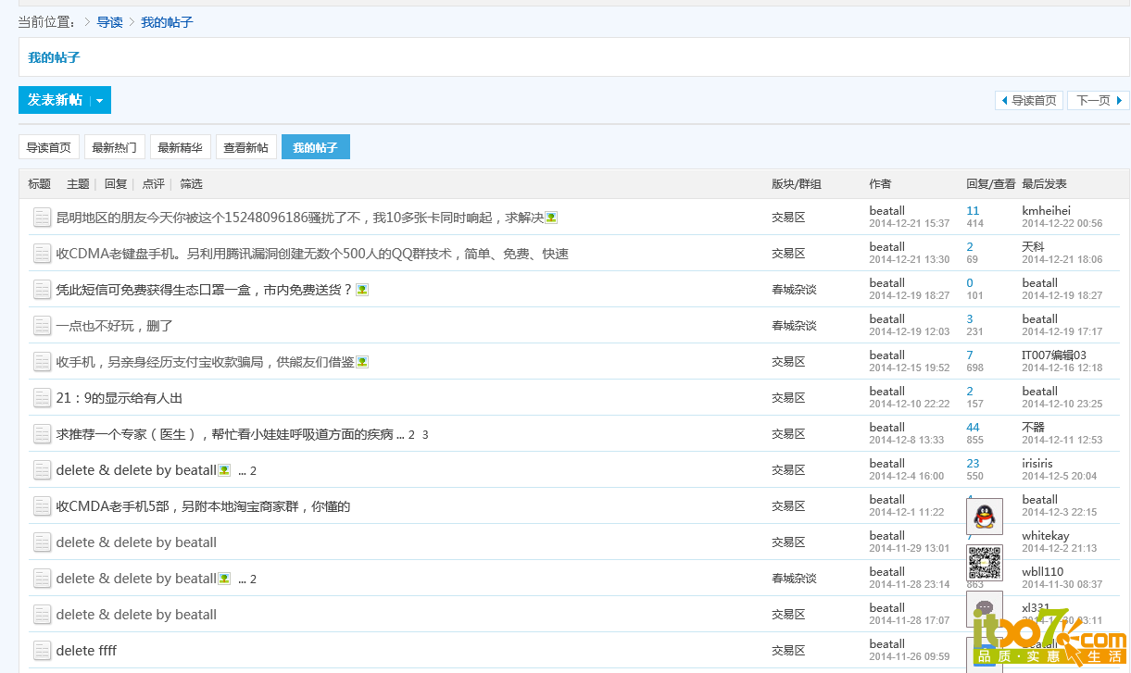Open the 回复 filter dropdown
Screen dimensions: 1131x673
coord(116,184)
